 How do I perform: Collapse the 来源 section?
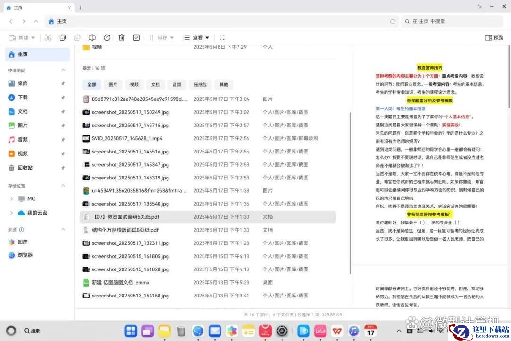63,229
